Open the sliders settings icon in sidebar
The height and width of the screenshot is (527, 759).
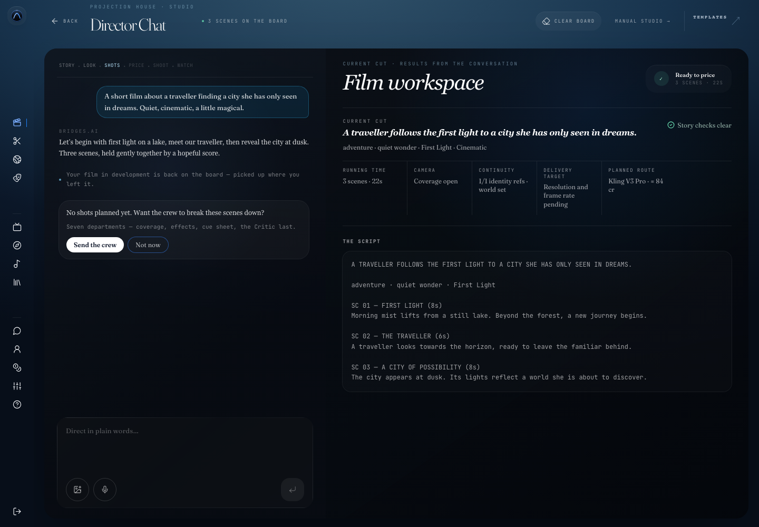[17, 386]
